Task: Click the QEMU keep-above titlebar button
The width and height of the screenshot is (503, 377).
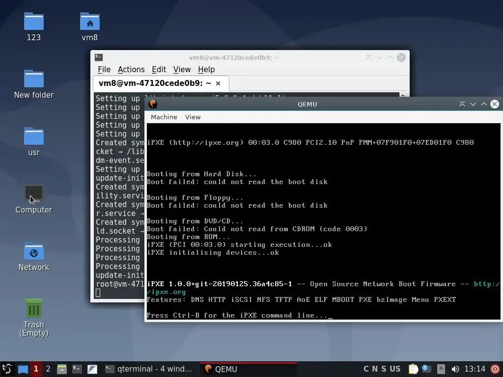Action: (x=462, y=104)
